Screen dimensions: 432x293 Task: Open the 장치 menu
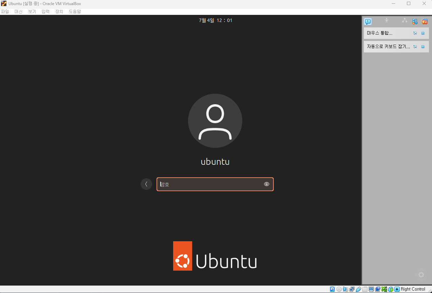coord(59,12)
